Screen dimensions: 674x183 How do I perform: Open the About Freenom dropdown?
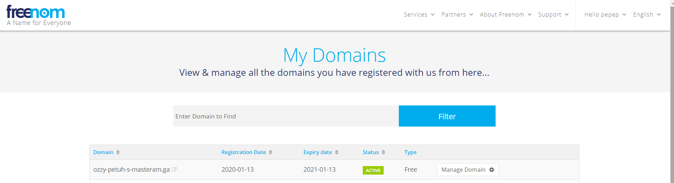505,14
